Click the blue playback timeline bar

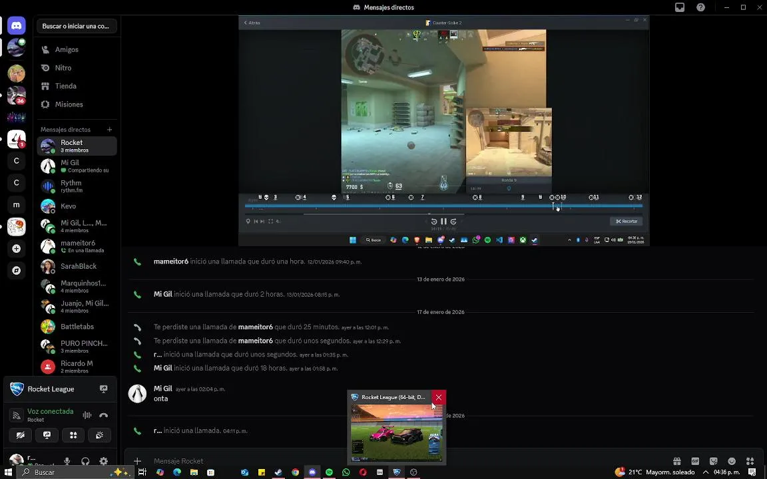tap(443, 206)
